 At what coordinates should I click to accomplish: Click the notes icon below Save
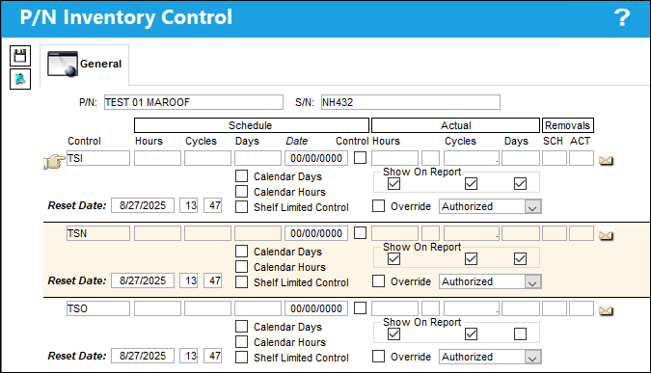pyautogui.click(x=20, y=79)
